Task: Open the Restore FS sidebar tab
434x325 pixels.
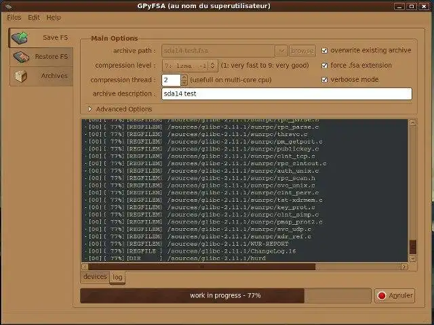Action: (41, 57)
